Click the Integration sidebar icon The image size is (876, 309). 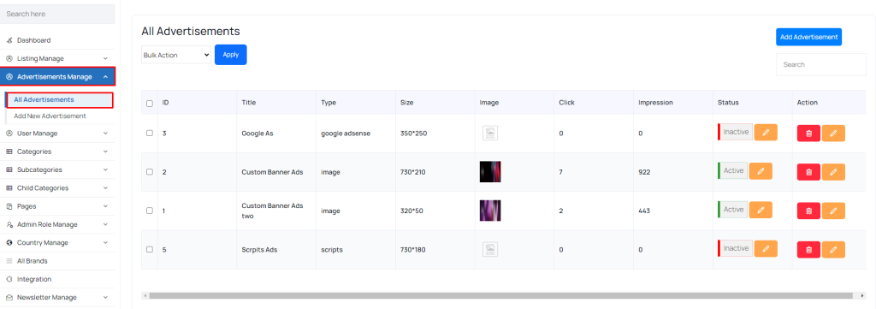tap(9, 279)
